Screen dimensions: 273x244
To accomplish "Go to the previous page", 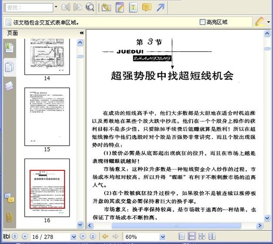I will point(25,236).
